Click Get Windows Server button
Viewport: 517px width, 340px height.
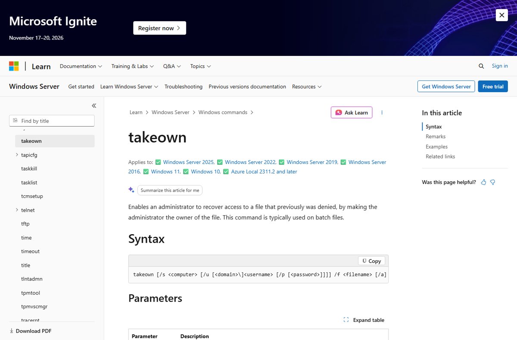pos(446,86)
